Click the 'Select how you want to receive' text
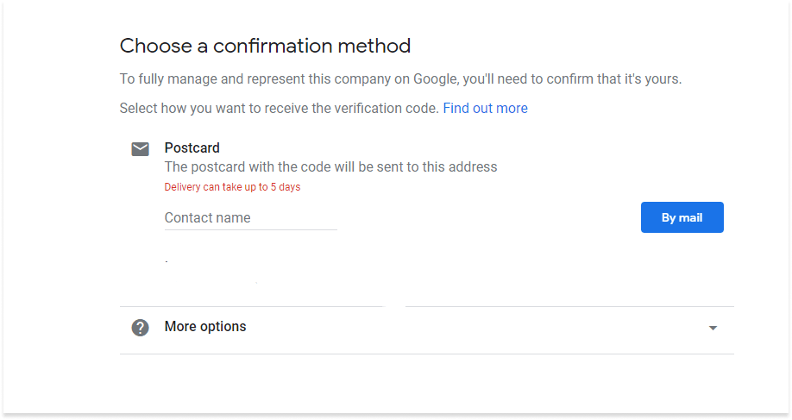 point(279,108)
